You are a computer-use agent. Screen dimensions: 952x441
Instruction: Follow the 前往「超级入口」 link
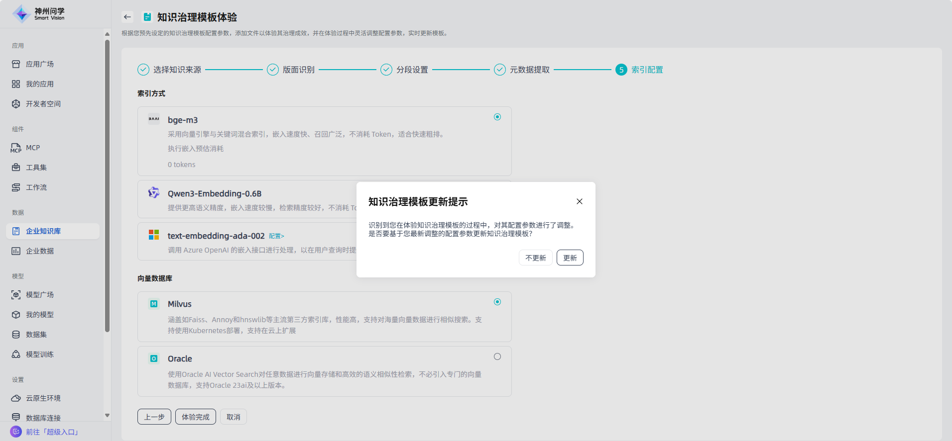pos(52,432)
